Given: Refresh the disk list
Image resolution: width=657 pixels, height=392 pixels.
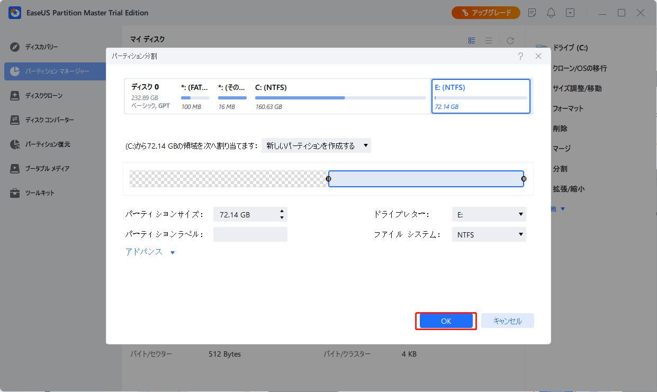Looking at the screenshot, I should [x=510, y=40].
